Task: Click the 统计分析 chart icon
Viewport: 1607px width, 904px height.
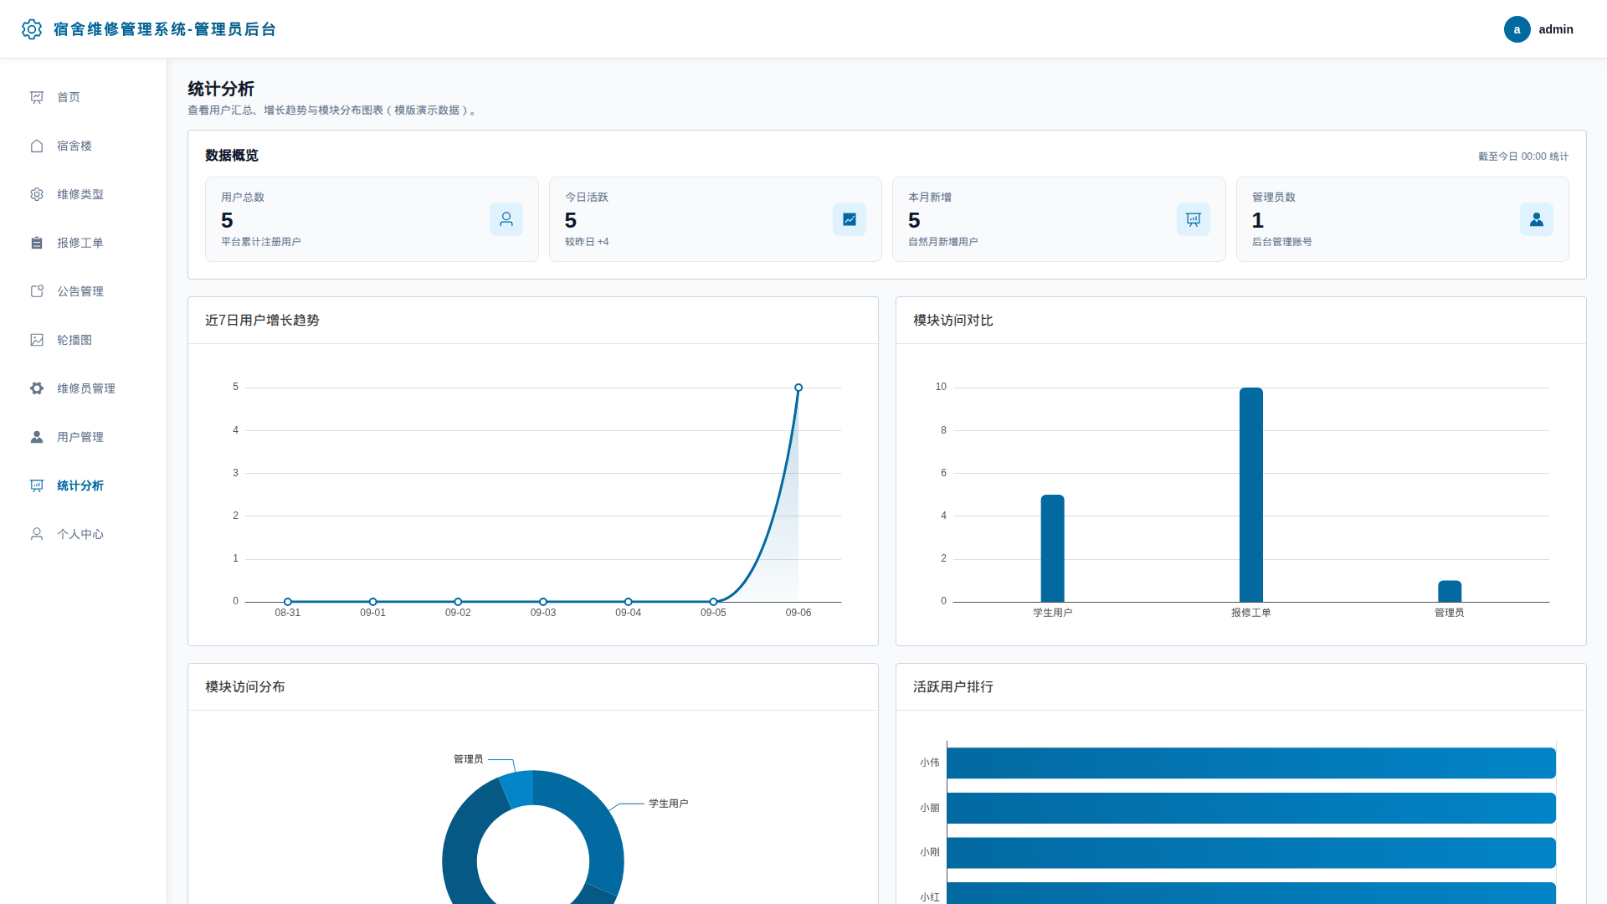Action: [x=37, y=485]
